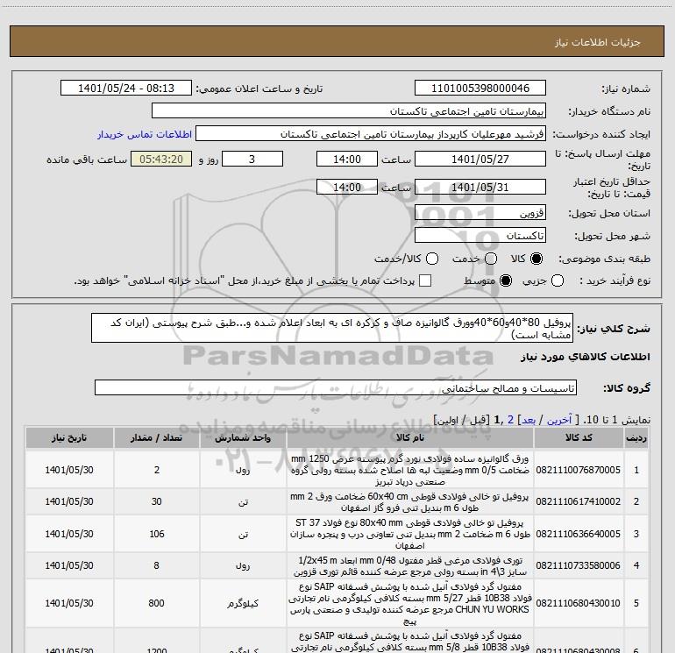
Task: Click item code 0821110636640005
Action: point(579,534)
